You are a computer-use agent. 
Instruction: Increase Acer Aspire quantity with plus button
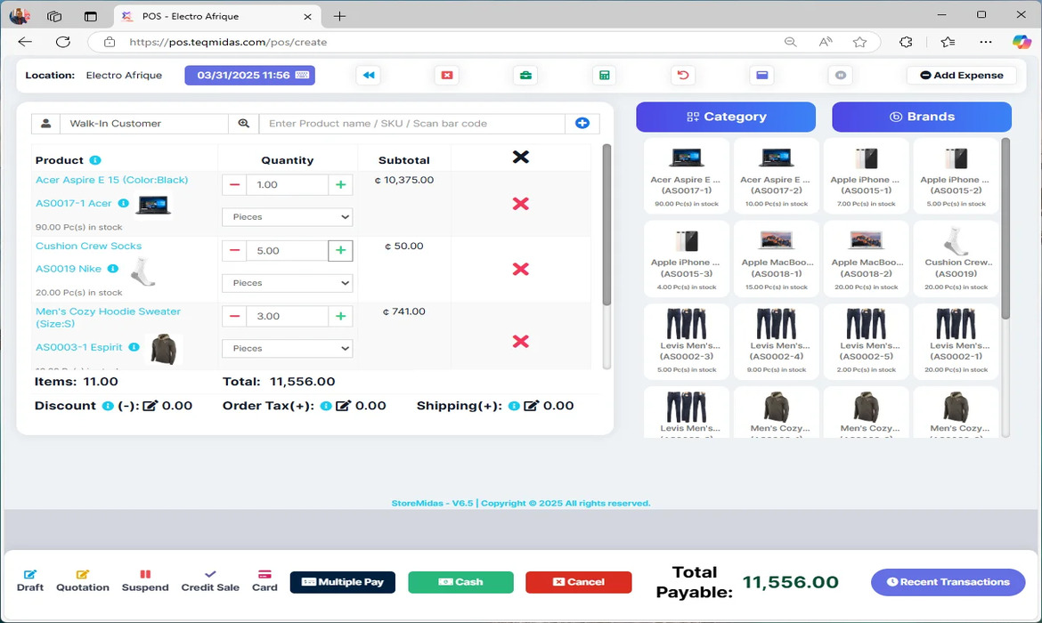[x=340, y=185]
